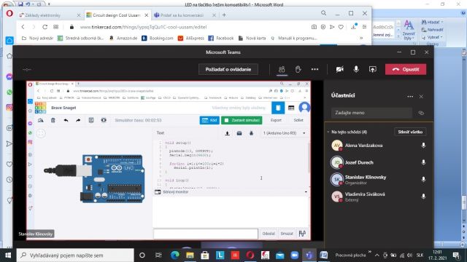Click Alena Vardzakova's microphone icon
Screen dimensions: 467x262
(423, 146)
